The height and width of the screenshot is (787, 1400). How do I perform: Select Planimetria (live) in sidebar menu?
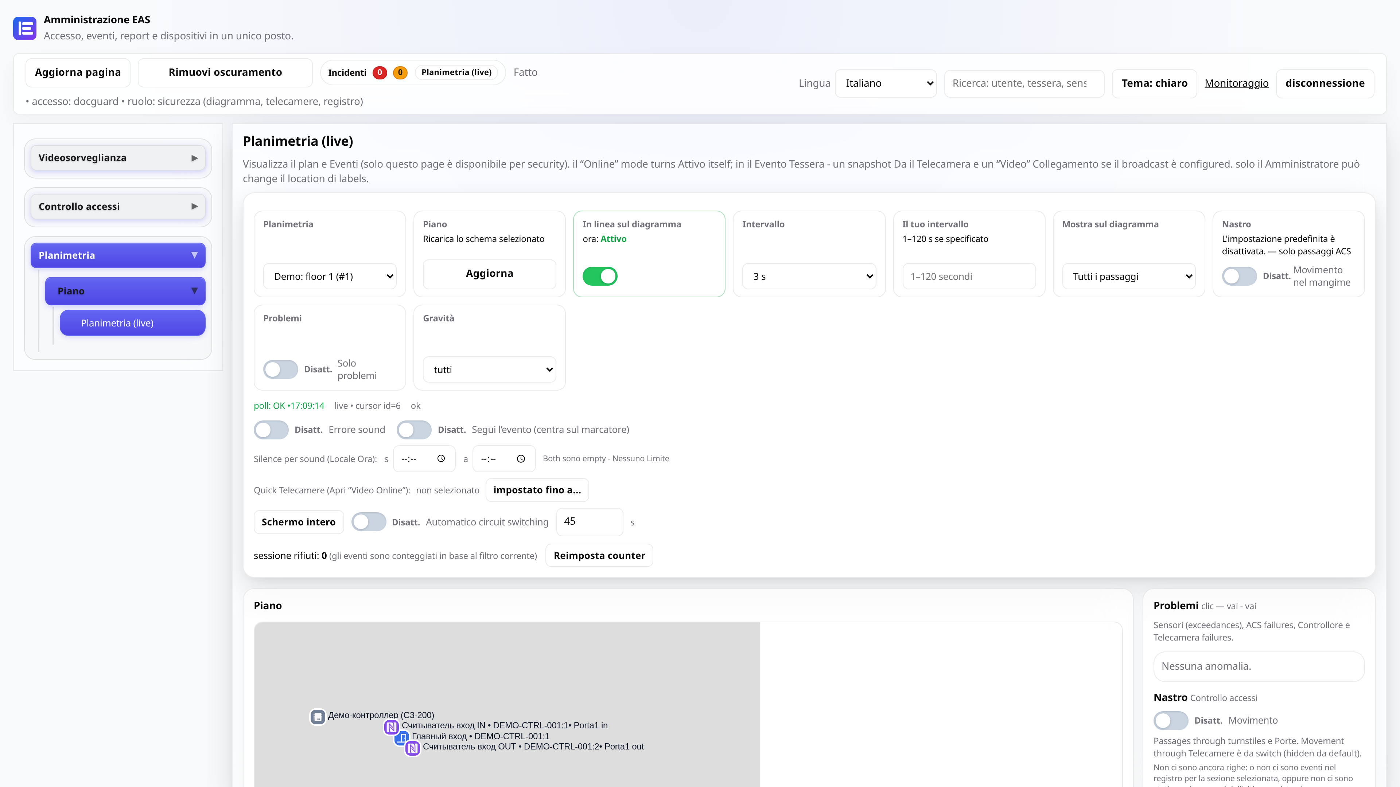tap(133, 323)
